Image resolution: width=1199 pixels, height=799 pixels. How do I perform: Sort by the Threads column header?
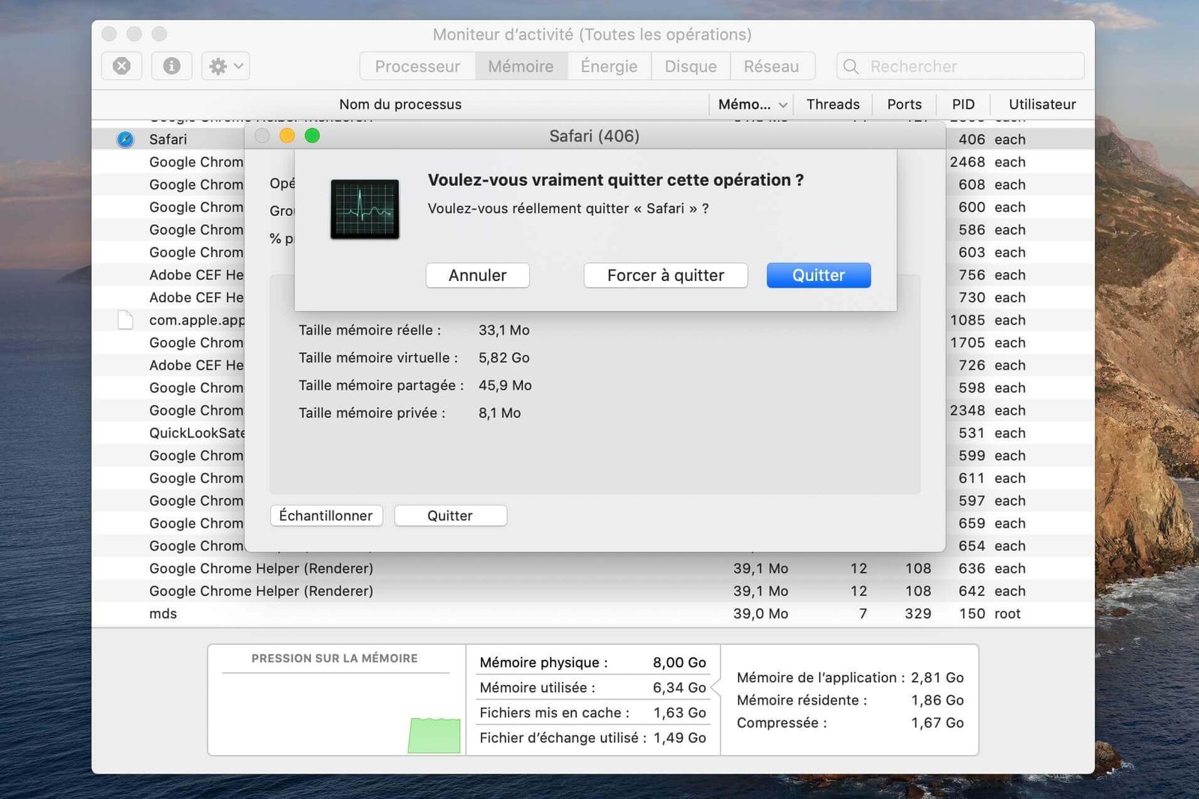pyautogui.click(x=833, y=104)
